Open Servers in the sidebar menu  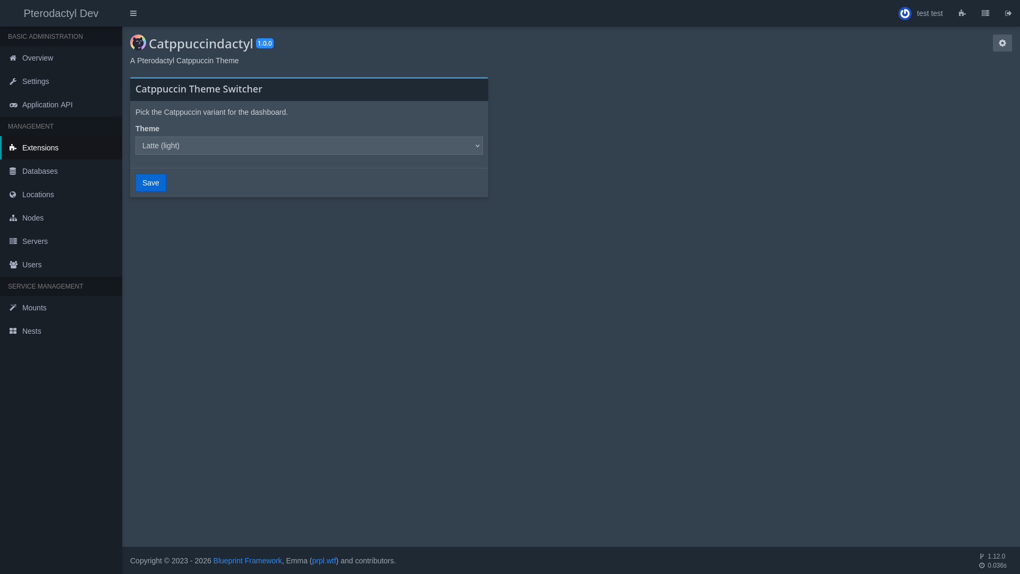(x=35, y=241)
